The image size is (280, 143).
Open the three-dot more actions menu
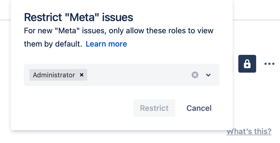click(x=269, y=64)
